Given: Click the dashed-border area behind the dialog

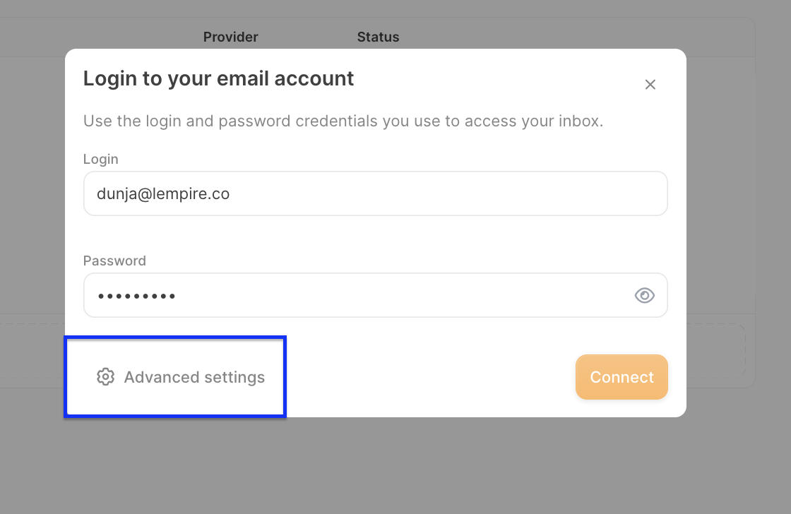Looking at the screenshot, I should [x=720, y=349].
